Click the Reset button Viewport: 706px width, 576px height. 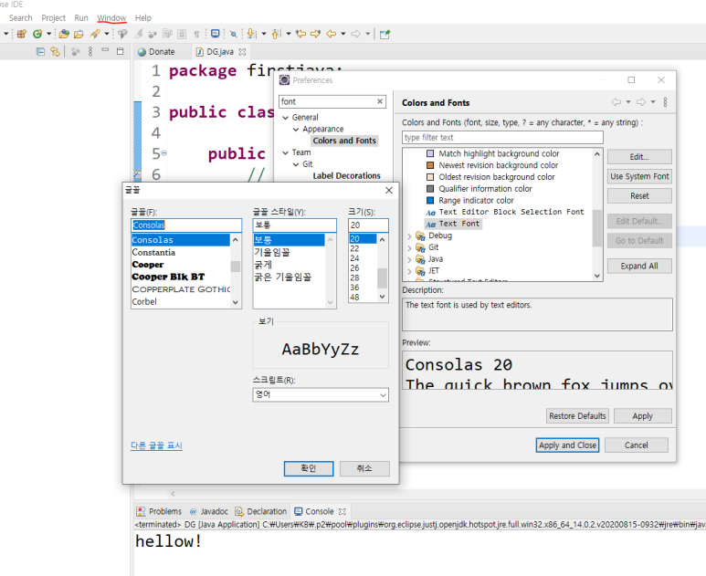tap(639, 195)
